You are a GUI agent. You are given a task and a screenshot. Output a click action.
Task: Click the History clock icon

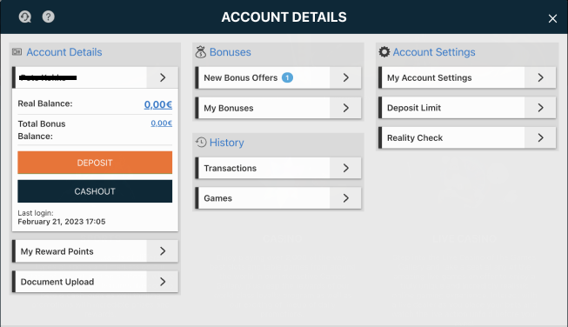(201, 143)
